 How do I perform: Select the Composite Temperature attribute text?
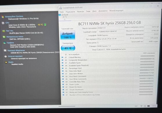[78, 60]
